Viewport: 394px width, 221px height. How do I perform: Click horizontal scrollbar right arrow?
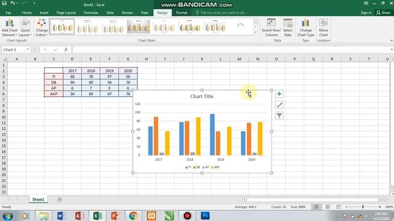387,200
